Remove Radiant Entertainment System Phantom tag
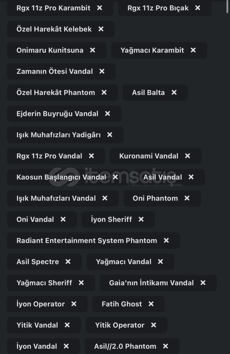The image size is (230, 354). (x=166, y=241)
